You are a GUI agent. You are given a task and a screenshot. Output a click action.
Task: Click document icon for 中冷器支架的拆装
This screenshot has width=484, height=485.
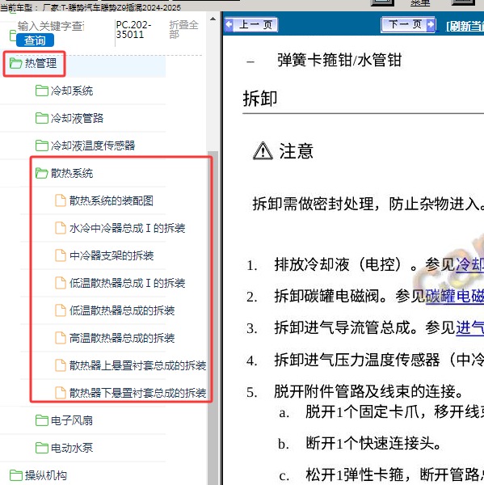pyautogui.click(x=61, y=255)
